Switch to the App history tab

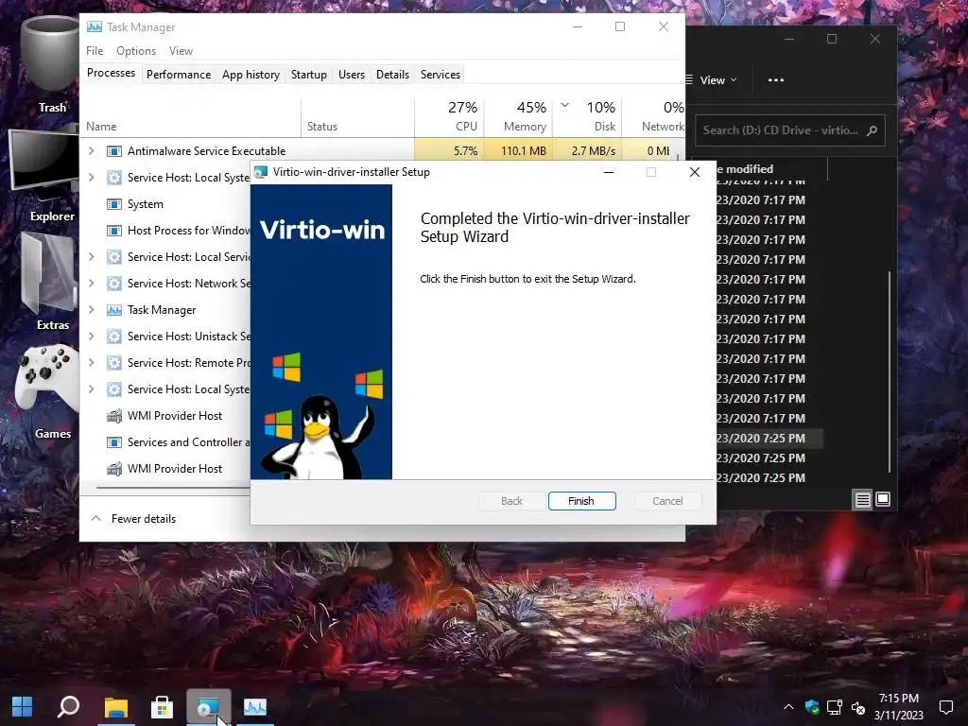251,74
